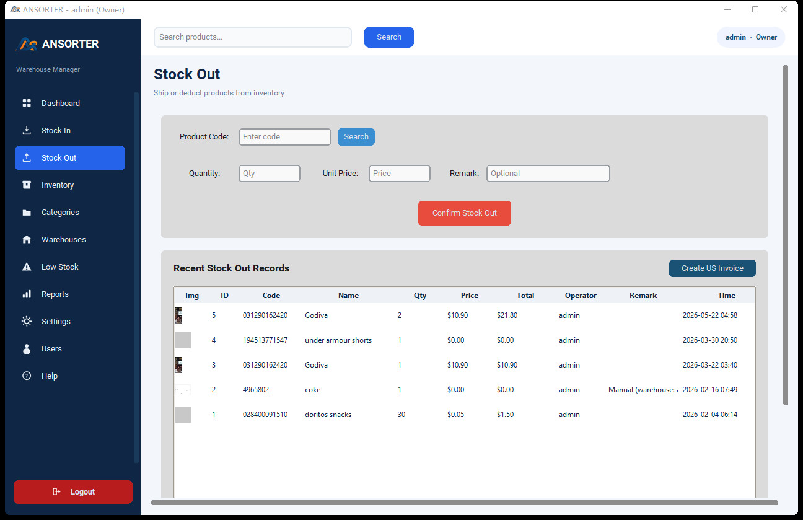Click the Settings gear icon
Viewport: 803px width, 520px height.
(x=27, y=321)
